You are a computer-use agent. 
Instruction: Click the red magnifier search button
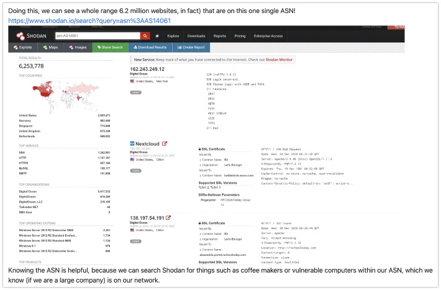145,36
